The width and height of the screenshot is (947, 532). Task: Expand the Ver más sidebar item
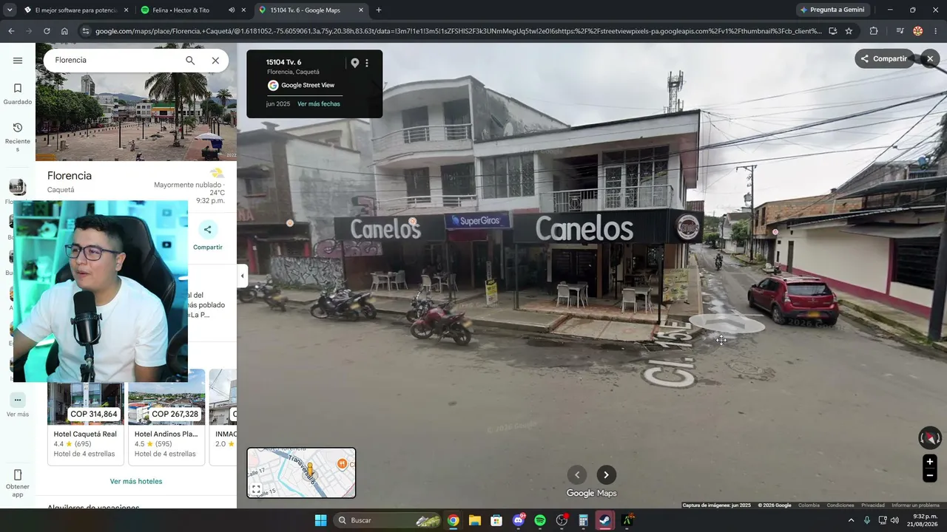coord(18,405)
